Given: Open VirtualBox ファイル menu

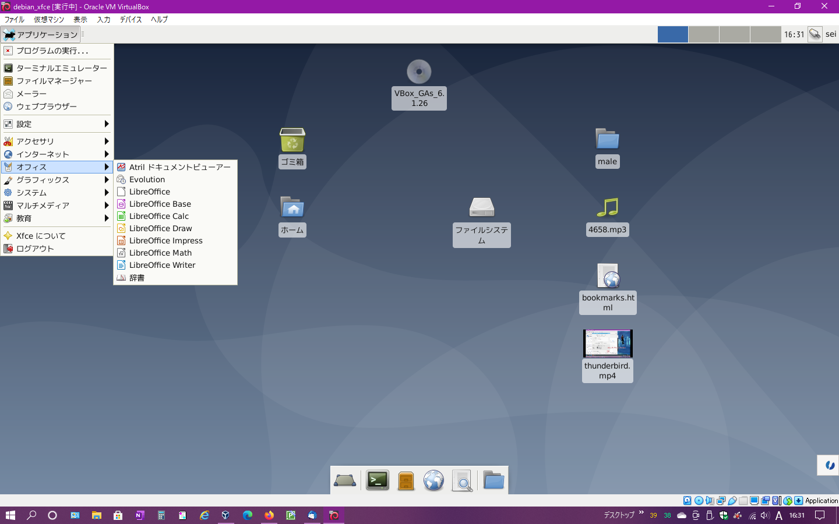Looking at the screenshot, I should [15, 19].
